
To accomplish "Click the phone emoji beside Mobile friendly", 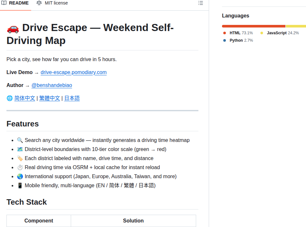I will point(20,186).
